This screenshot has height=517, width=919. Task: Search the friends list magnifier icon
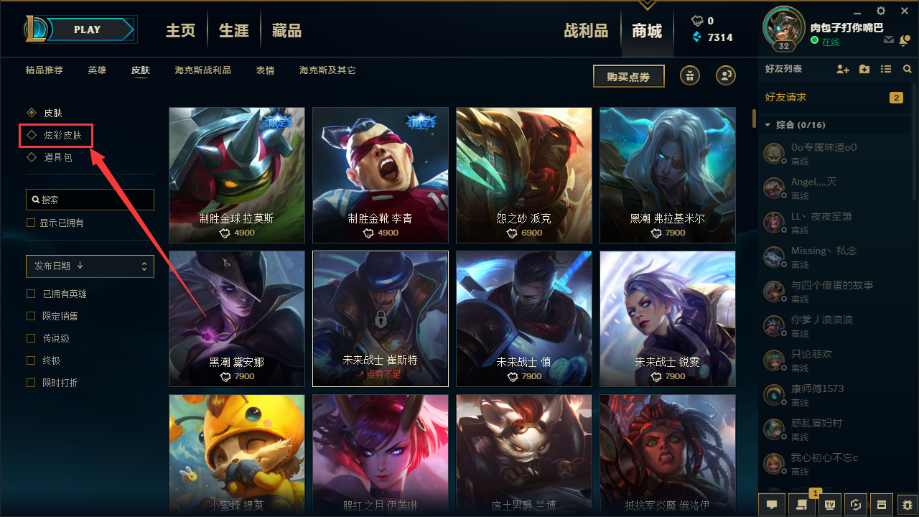pyautogui.click(x=908, y=69)
